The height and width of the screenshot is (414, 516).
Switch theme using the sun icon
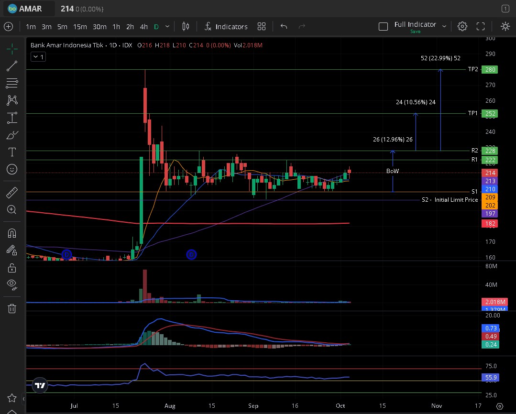(x=505, y=27)
